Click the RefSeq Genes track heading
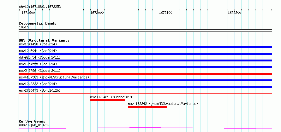Viewport: 281px width, 132px height. tap(32, 122)
